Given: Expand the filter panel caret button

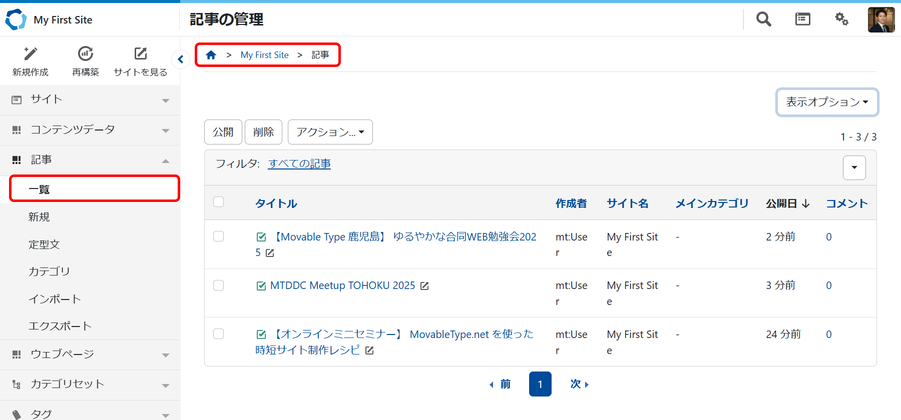Looking at the screenshot, I should [x=854, y=167].
